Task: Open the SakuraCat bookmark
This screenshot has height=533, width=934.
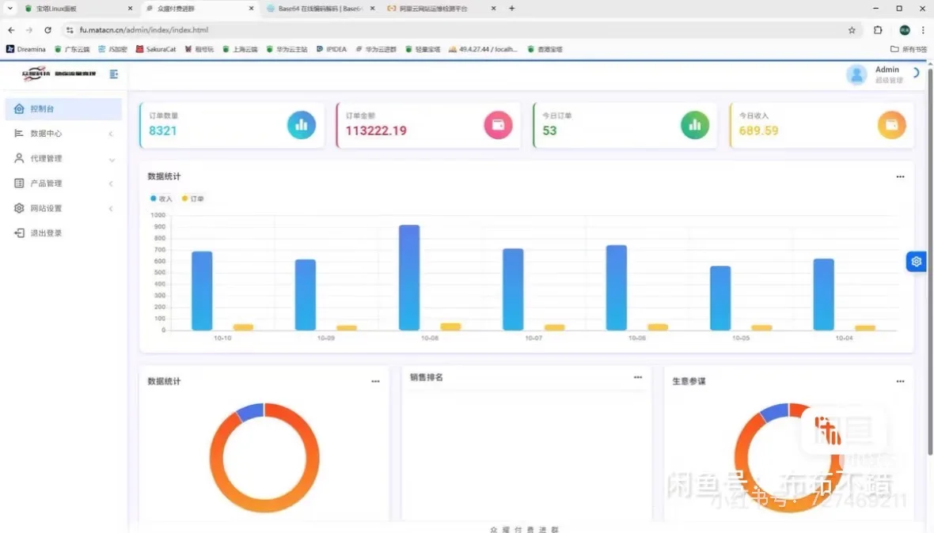Action: [162, 48]
